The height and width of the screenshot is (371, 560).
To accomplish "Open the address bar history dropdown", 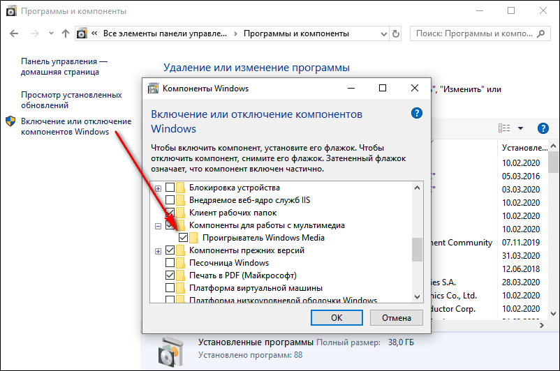I will tap(384, 34).
